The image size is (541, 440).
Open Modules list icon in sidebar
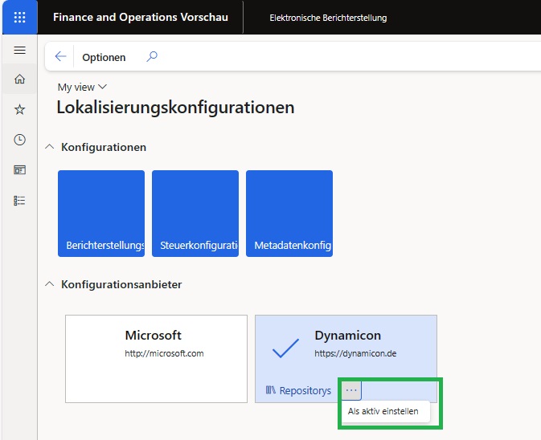pos(20,201)
